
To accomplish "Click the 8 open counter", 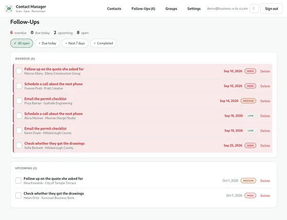I will click(83, 33).
